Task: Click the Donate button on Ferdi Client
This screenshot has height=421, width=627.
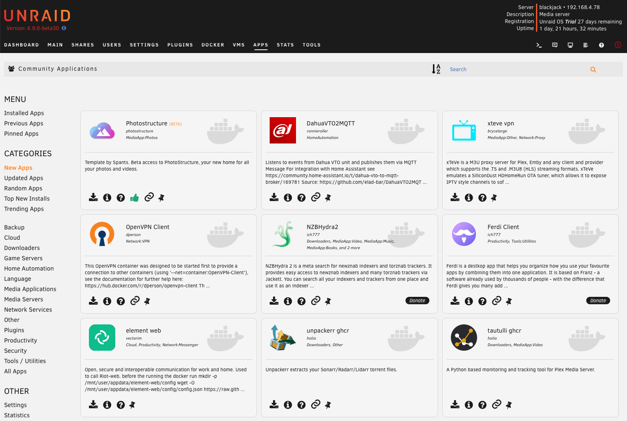Action: 598,301
